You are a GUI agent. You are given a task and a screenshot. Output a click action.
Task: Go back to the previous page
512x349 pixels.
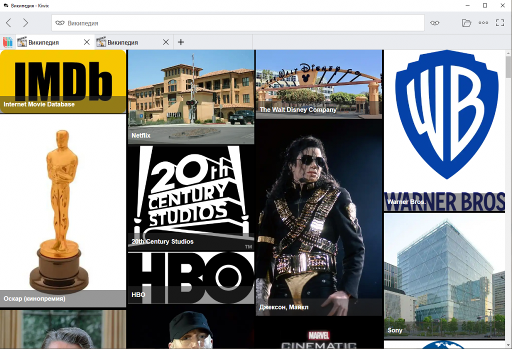click(x=8, y=22)
